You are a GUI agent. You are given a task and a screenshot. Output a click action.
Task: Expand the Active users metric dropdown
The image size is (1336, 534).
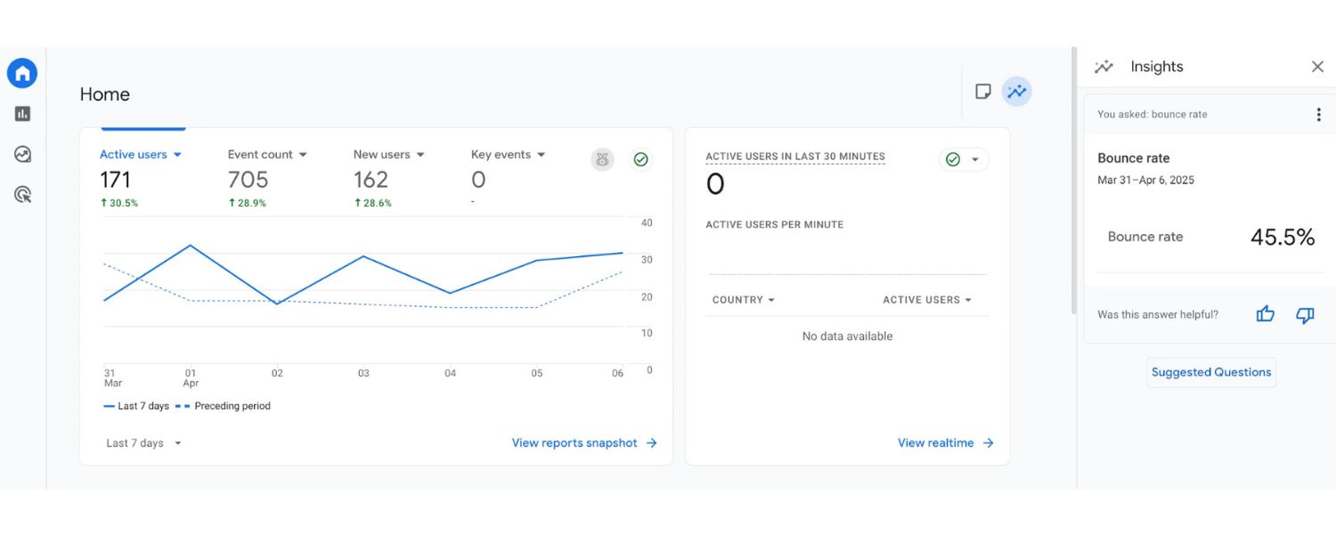click(x=177, y=154)
